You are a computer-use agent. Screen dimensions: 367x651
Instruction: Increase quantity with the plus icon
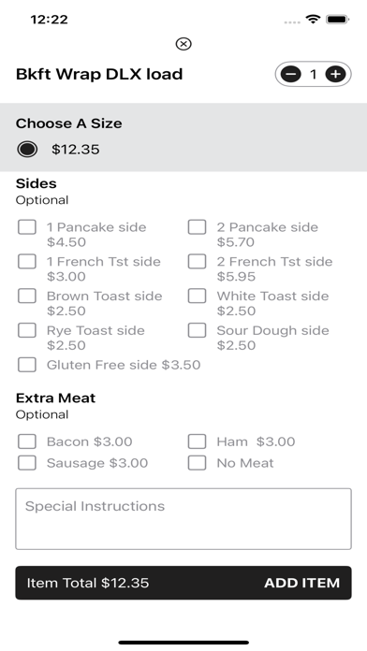(335, 74)
